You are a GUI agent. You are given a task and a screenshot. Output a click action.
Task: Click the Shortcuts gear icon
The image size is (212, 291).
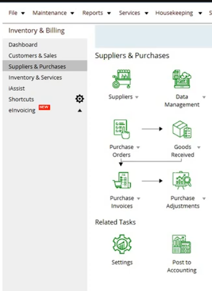pyautogui.click(x=79, y=98)
